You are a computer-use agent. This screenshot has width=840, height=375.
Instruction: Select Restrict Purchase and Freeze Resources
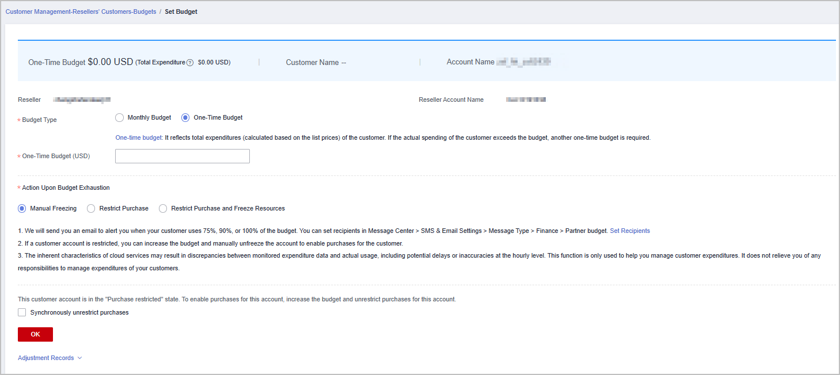pyautogui.click(x=163, y=209)
